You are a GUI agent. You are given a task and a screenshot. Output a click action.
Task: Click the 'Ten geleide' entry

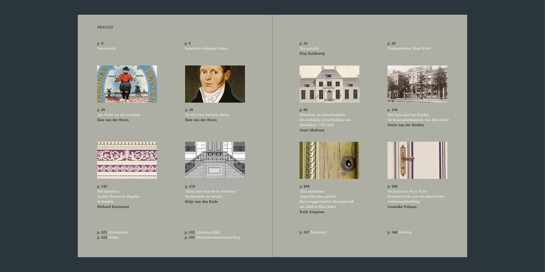click(x=309, y=49)
